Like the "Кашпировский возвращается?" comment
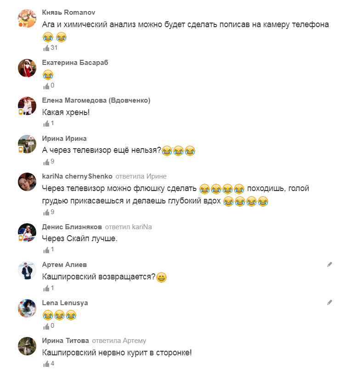The width and height of the screenshot is (350, 371). click(x=46, y=288)
